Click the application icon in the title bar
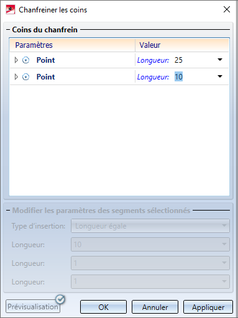Image resolution: width=238 pixels, height=318 pixels. tap(11, 10)
